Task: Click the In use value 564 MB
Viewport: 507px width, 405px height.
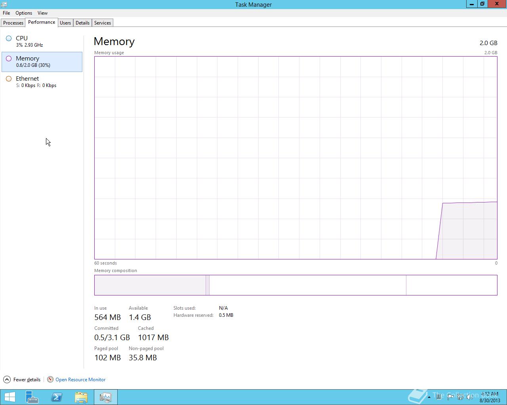Action: point(107,317)
